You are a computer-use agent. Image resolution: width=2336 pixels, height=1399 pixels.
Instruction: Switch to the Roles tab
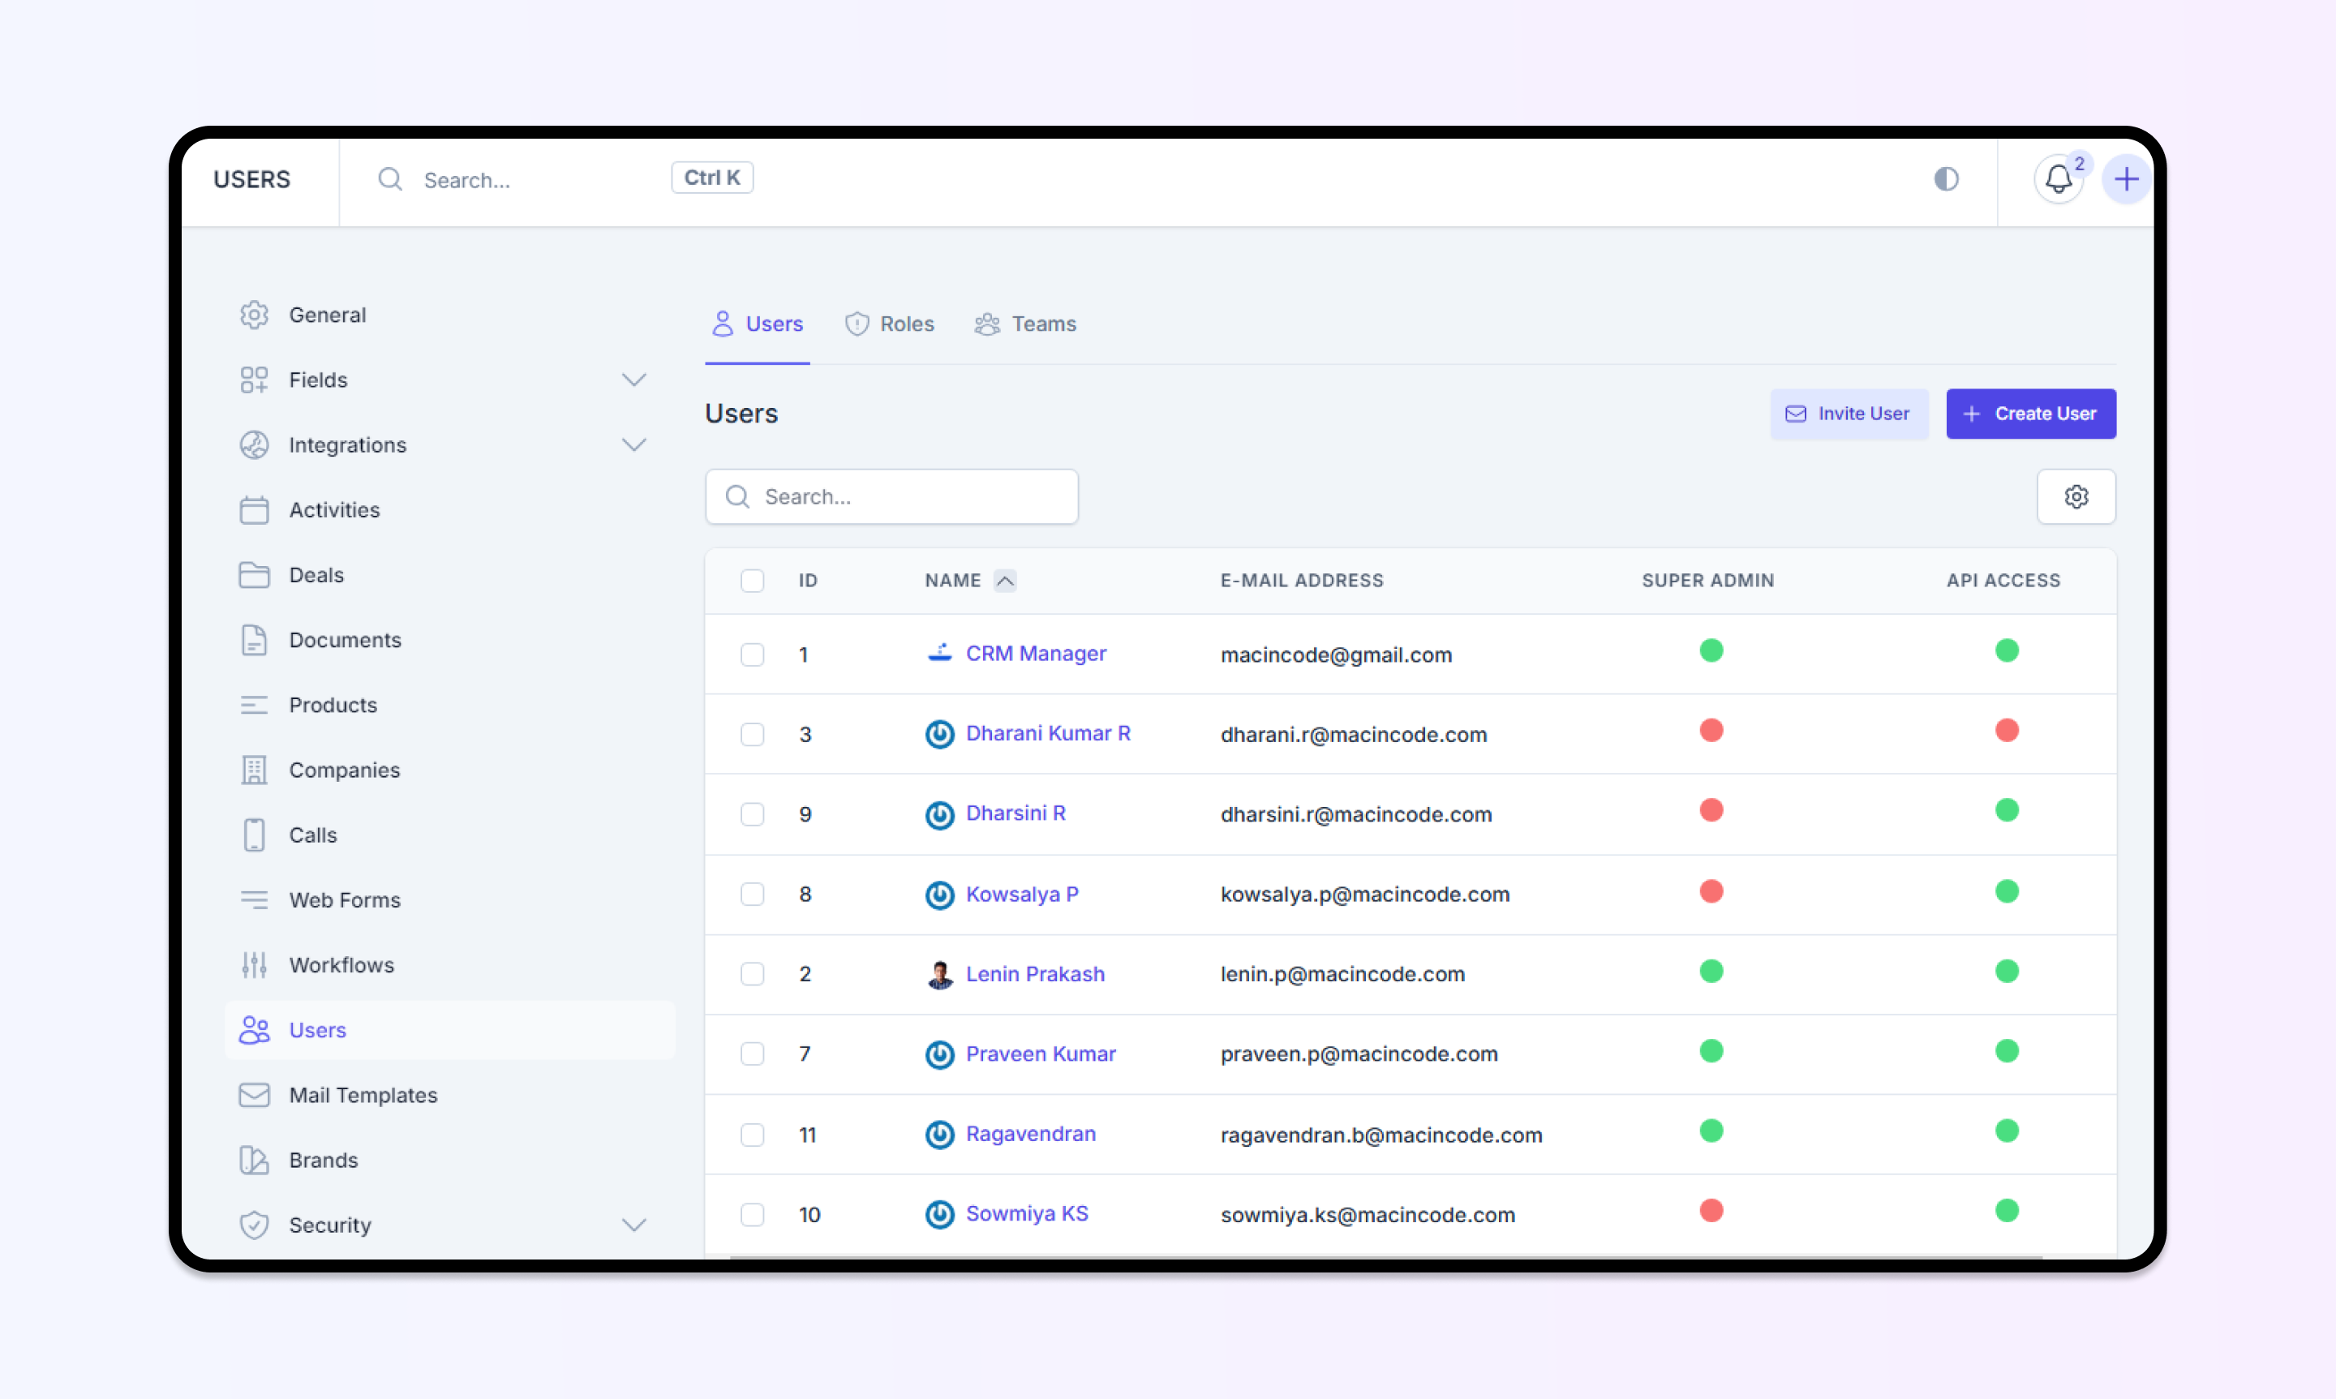point(889,324)
